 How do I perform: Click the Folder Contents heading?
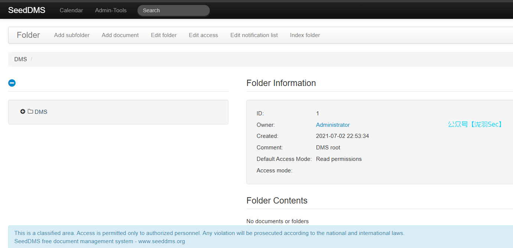(277, 201)
